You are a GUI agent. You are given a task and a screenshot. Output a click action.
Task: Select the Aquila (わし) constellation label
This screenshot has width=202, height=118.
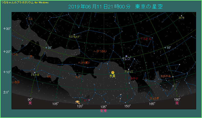point(49,76)
